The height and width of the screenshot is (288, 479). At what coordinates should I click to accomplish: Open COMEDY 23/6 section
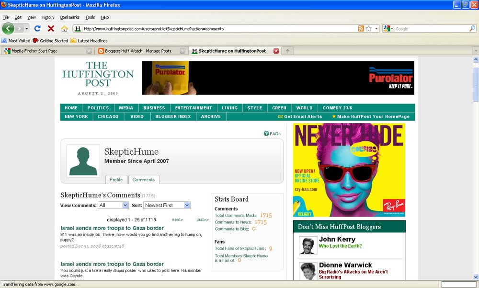click(x=337, y=108)
